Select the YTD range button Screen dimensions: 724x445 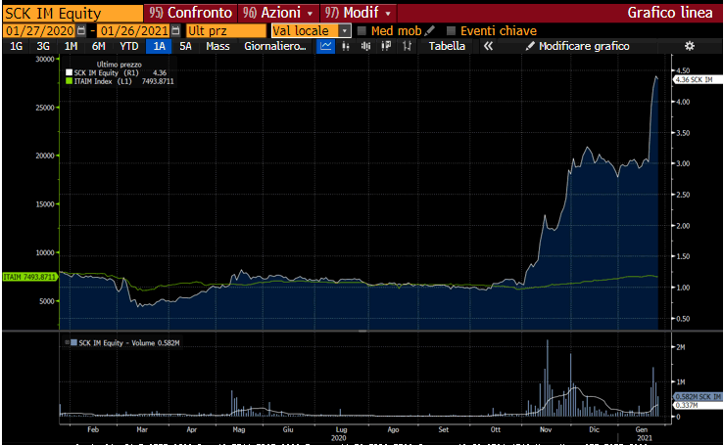(128, 46)
